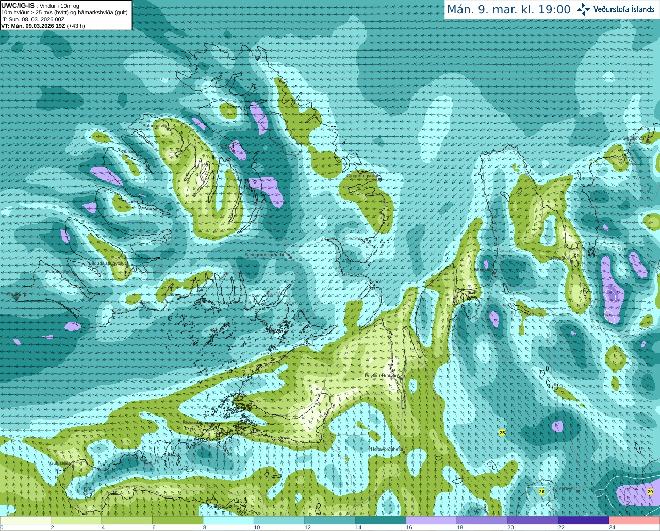Viewport: 660px width, 531px height.
Task: Select the 16–18 m/s lilac legend swatch
Action: tap(432, 520)
